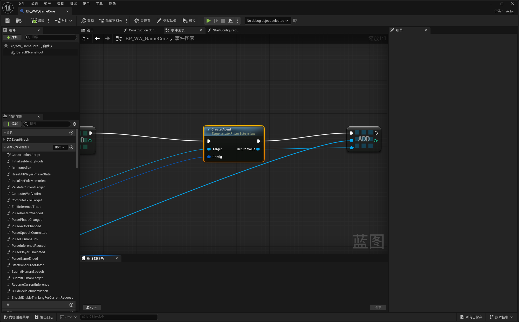The width and height of the screenshot is (519, 322).
Task: Clear compiler results with 清除
Action: [x=378, y=307]
